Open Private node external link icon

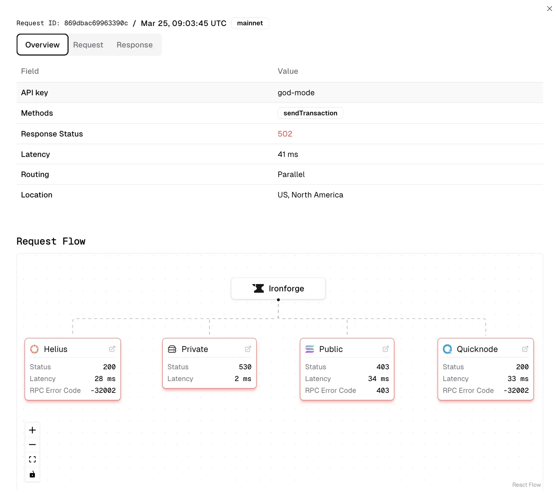(248, 349)
